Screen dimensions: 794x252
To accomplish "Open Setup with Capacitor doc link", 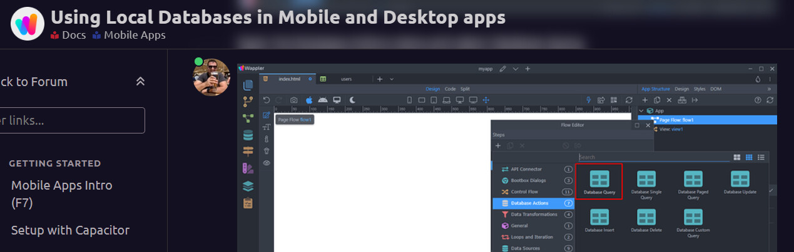I will click(x=70, y=230).
